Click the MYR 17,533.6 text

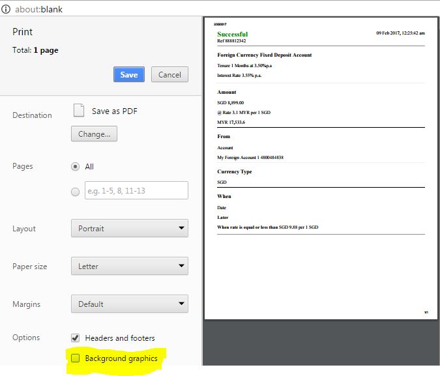[231, 123]
